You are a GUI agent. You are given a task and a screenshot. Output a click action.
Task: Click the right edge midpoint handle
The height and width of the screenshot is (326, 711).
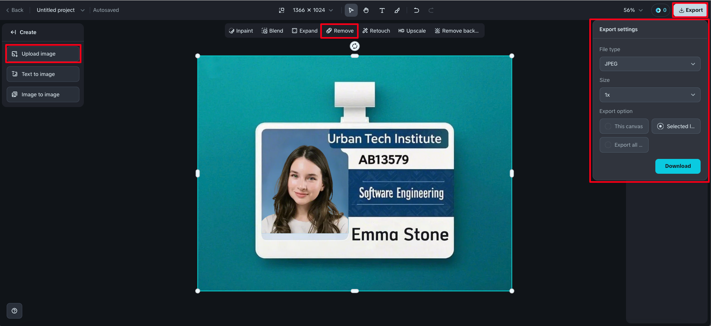pos(512,173)
